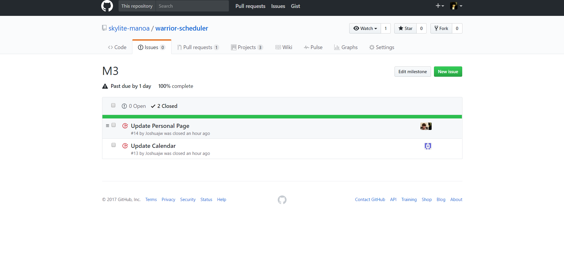Click the 100% complete text

(176, 86)
